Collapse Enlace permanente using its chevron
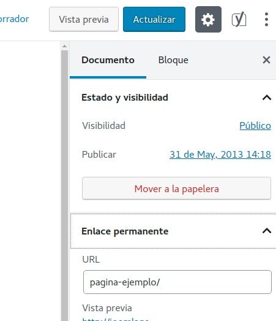276x321 pixels. (267, 231)
